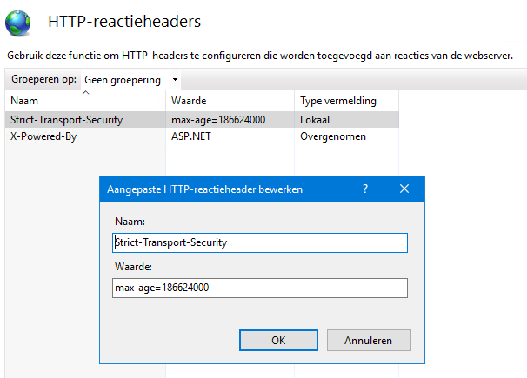The width and height of the screenshot is (527, 378).
Task: Click the dialog title bar text
Action: pyautogui.click(x=204, y=189)
